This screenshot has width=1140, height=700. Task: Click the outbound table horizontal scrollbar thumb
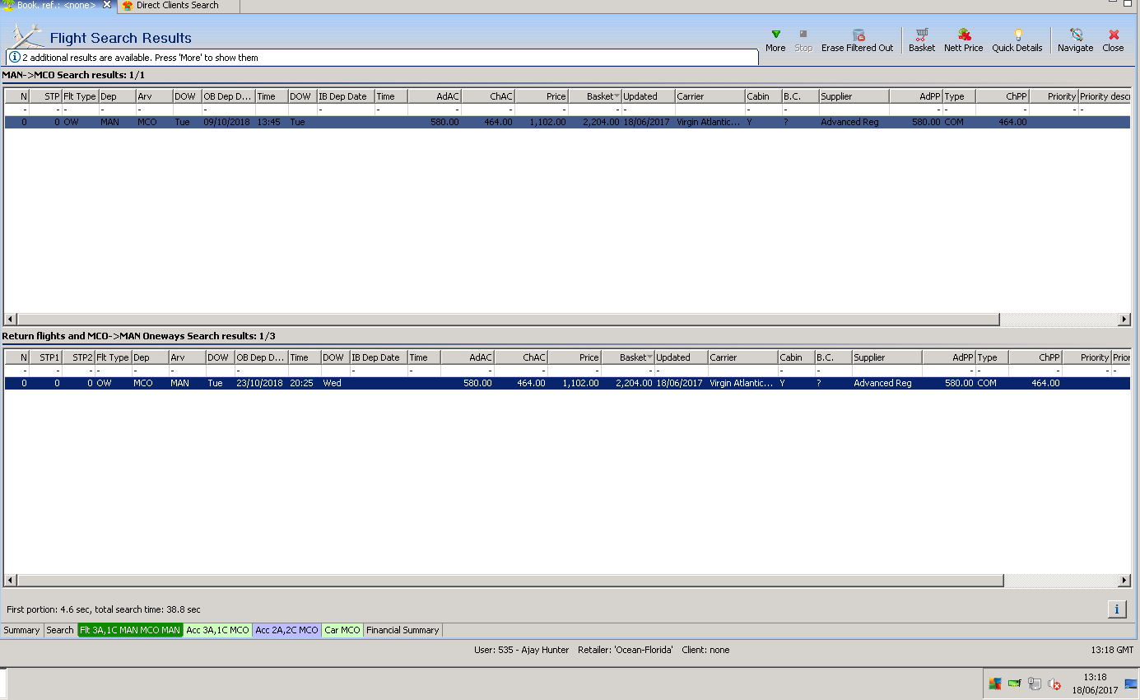[x=507, y=320]
